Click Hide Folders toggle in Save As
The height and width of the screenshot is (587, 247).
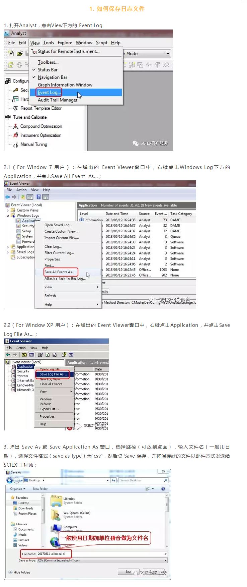20,572
